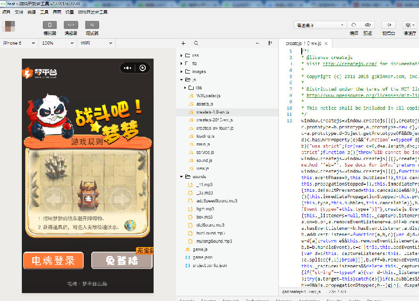Open view.js in the file tree
The width and height of the screenshot is (419, 301).
click(203, 168)
